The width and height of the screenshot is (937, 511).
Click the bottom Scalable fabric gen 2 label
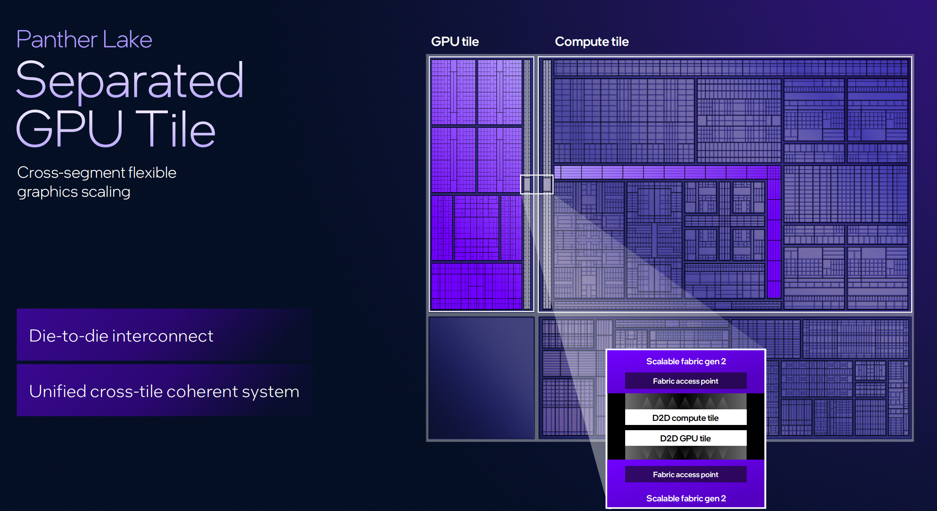coord(686,498)
